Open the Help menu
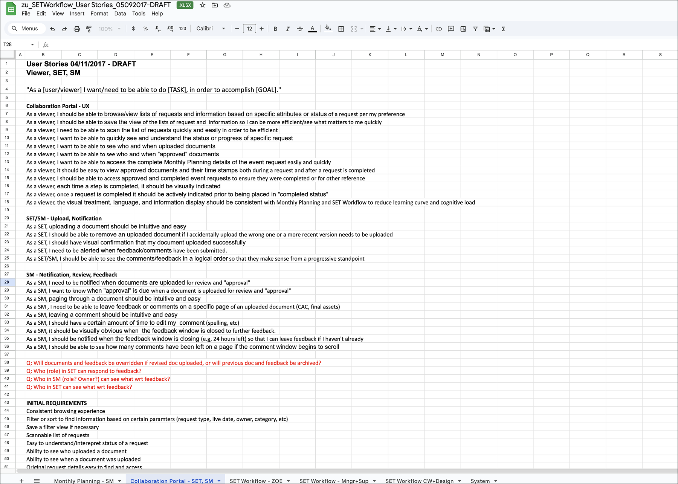678x484 pixels. (157, 14)
